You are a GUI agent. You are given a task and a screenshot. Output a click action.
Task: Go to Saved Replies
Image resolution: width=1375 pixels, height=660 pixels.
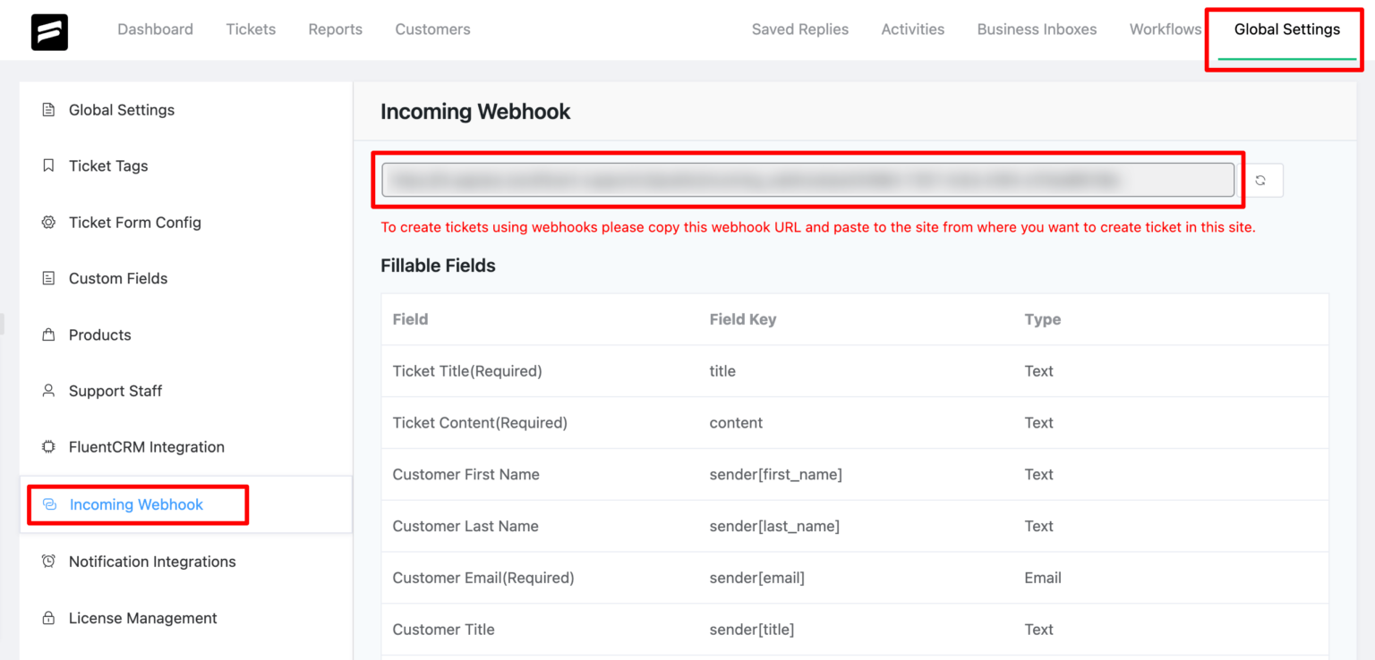click(x=799, y=29)
